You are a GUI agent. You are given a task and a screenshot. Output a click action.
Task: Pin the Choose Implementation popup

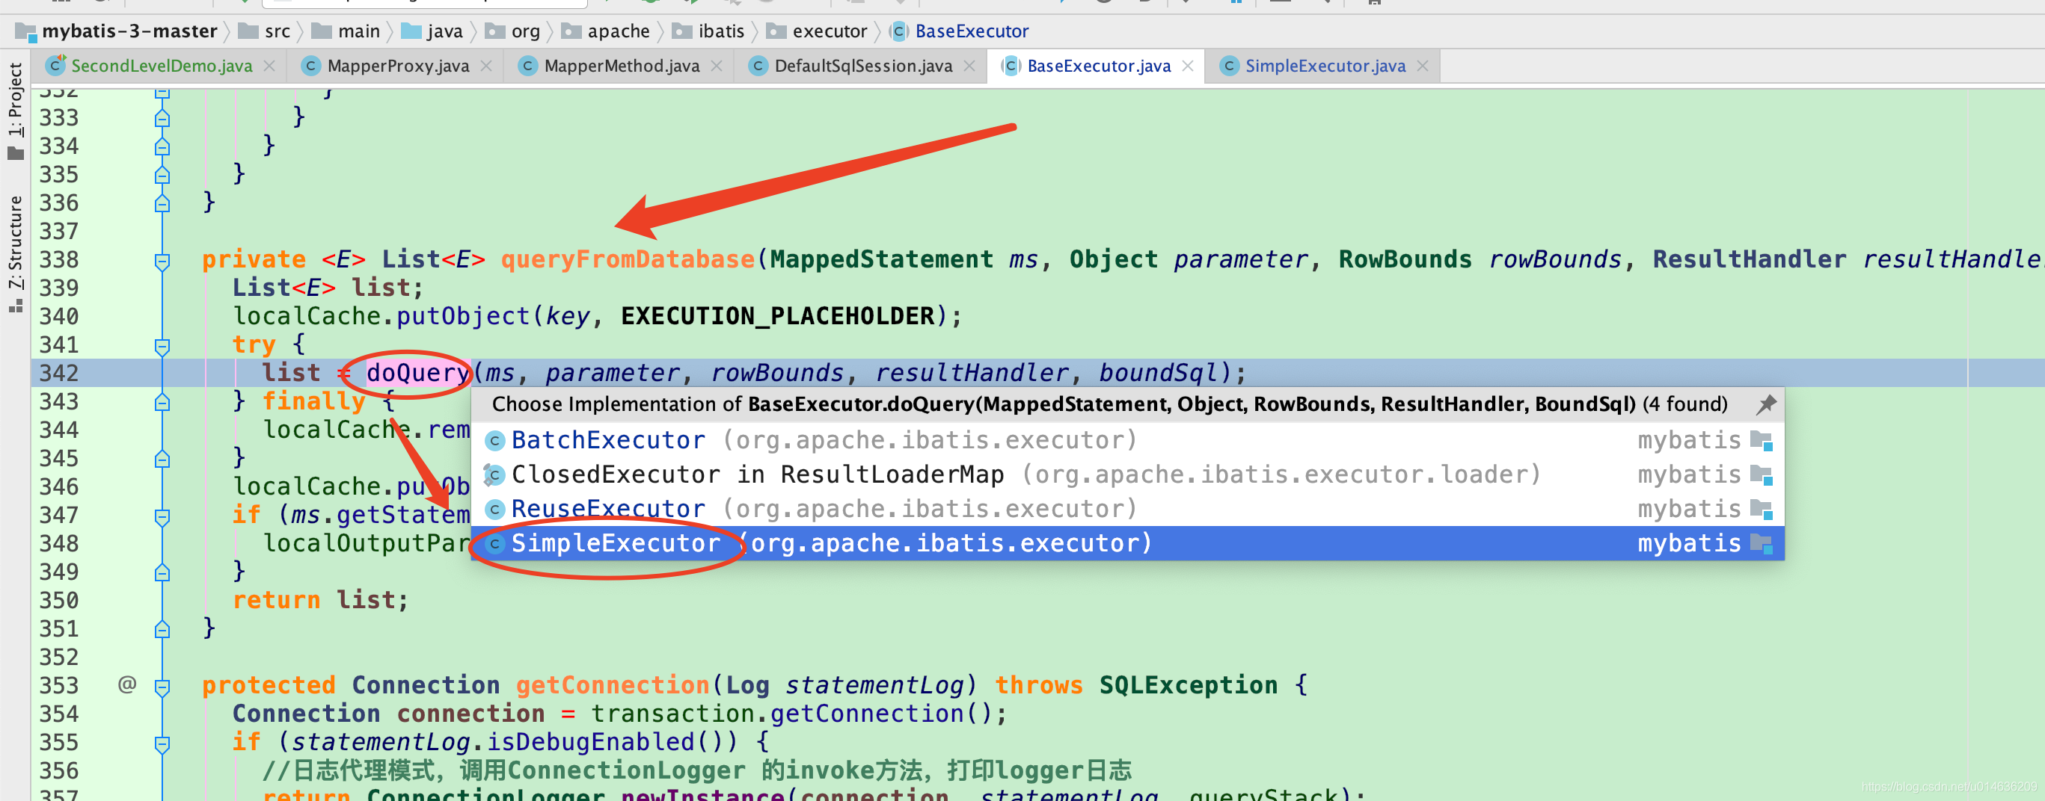pos(1765,404)
